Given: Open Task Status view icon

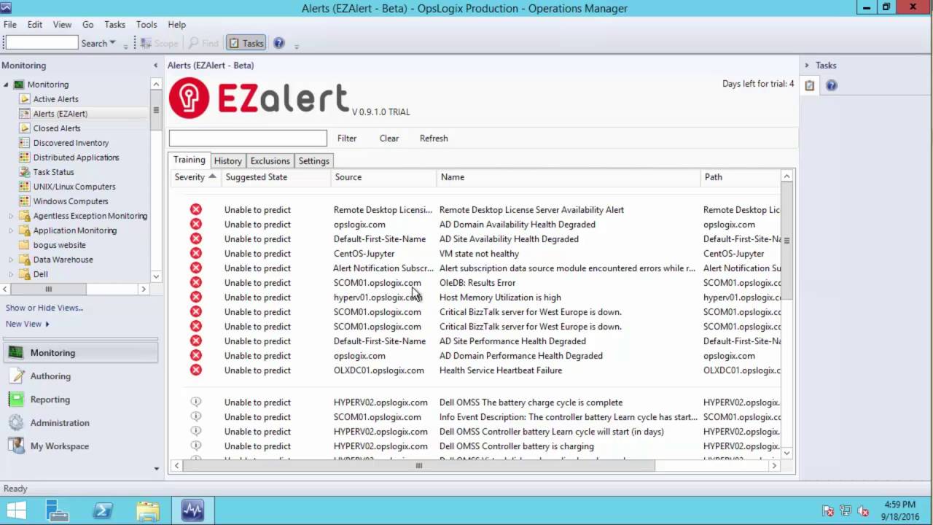Looking at the screenshot, I should coord(26,172).
